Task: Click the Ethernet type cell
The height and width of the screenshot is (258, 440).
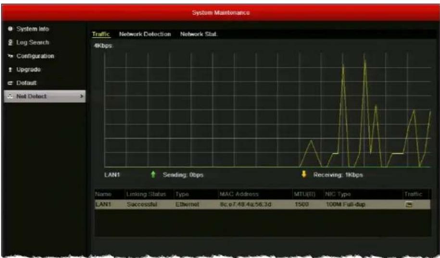Action: pos(187,205)
